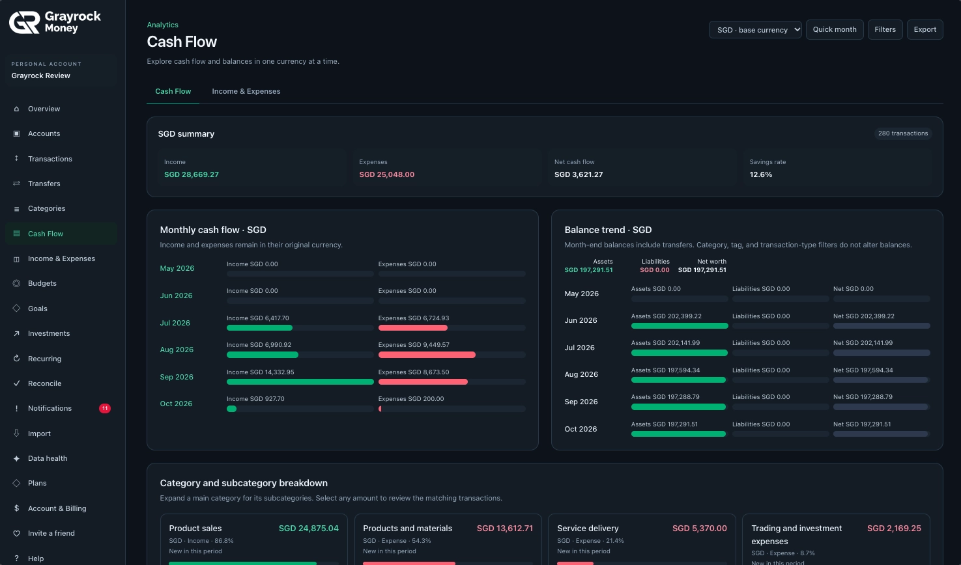
Task: Click the Data health sparkle icon
Action: 16,458
